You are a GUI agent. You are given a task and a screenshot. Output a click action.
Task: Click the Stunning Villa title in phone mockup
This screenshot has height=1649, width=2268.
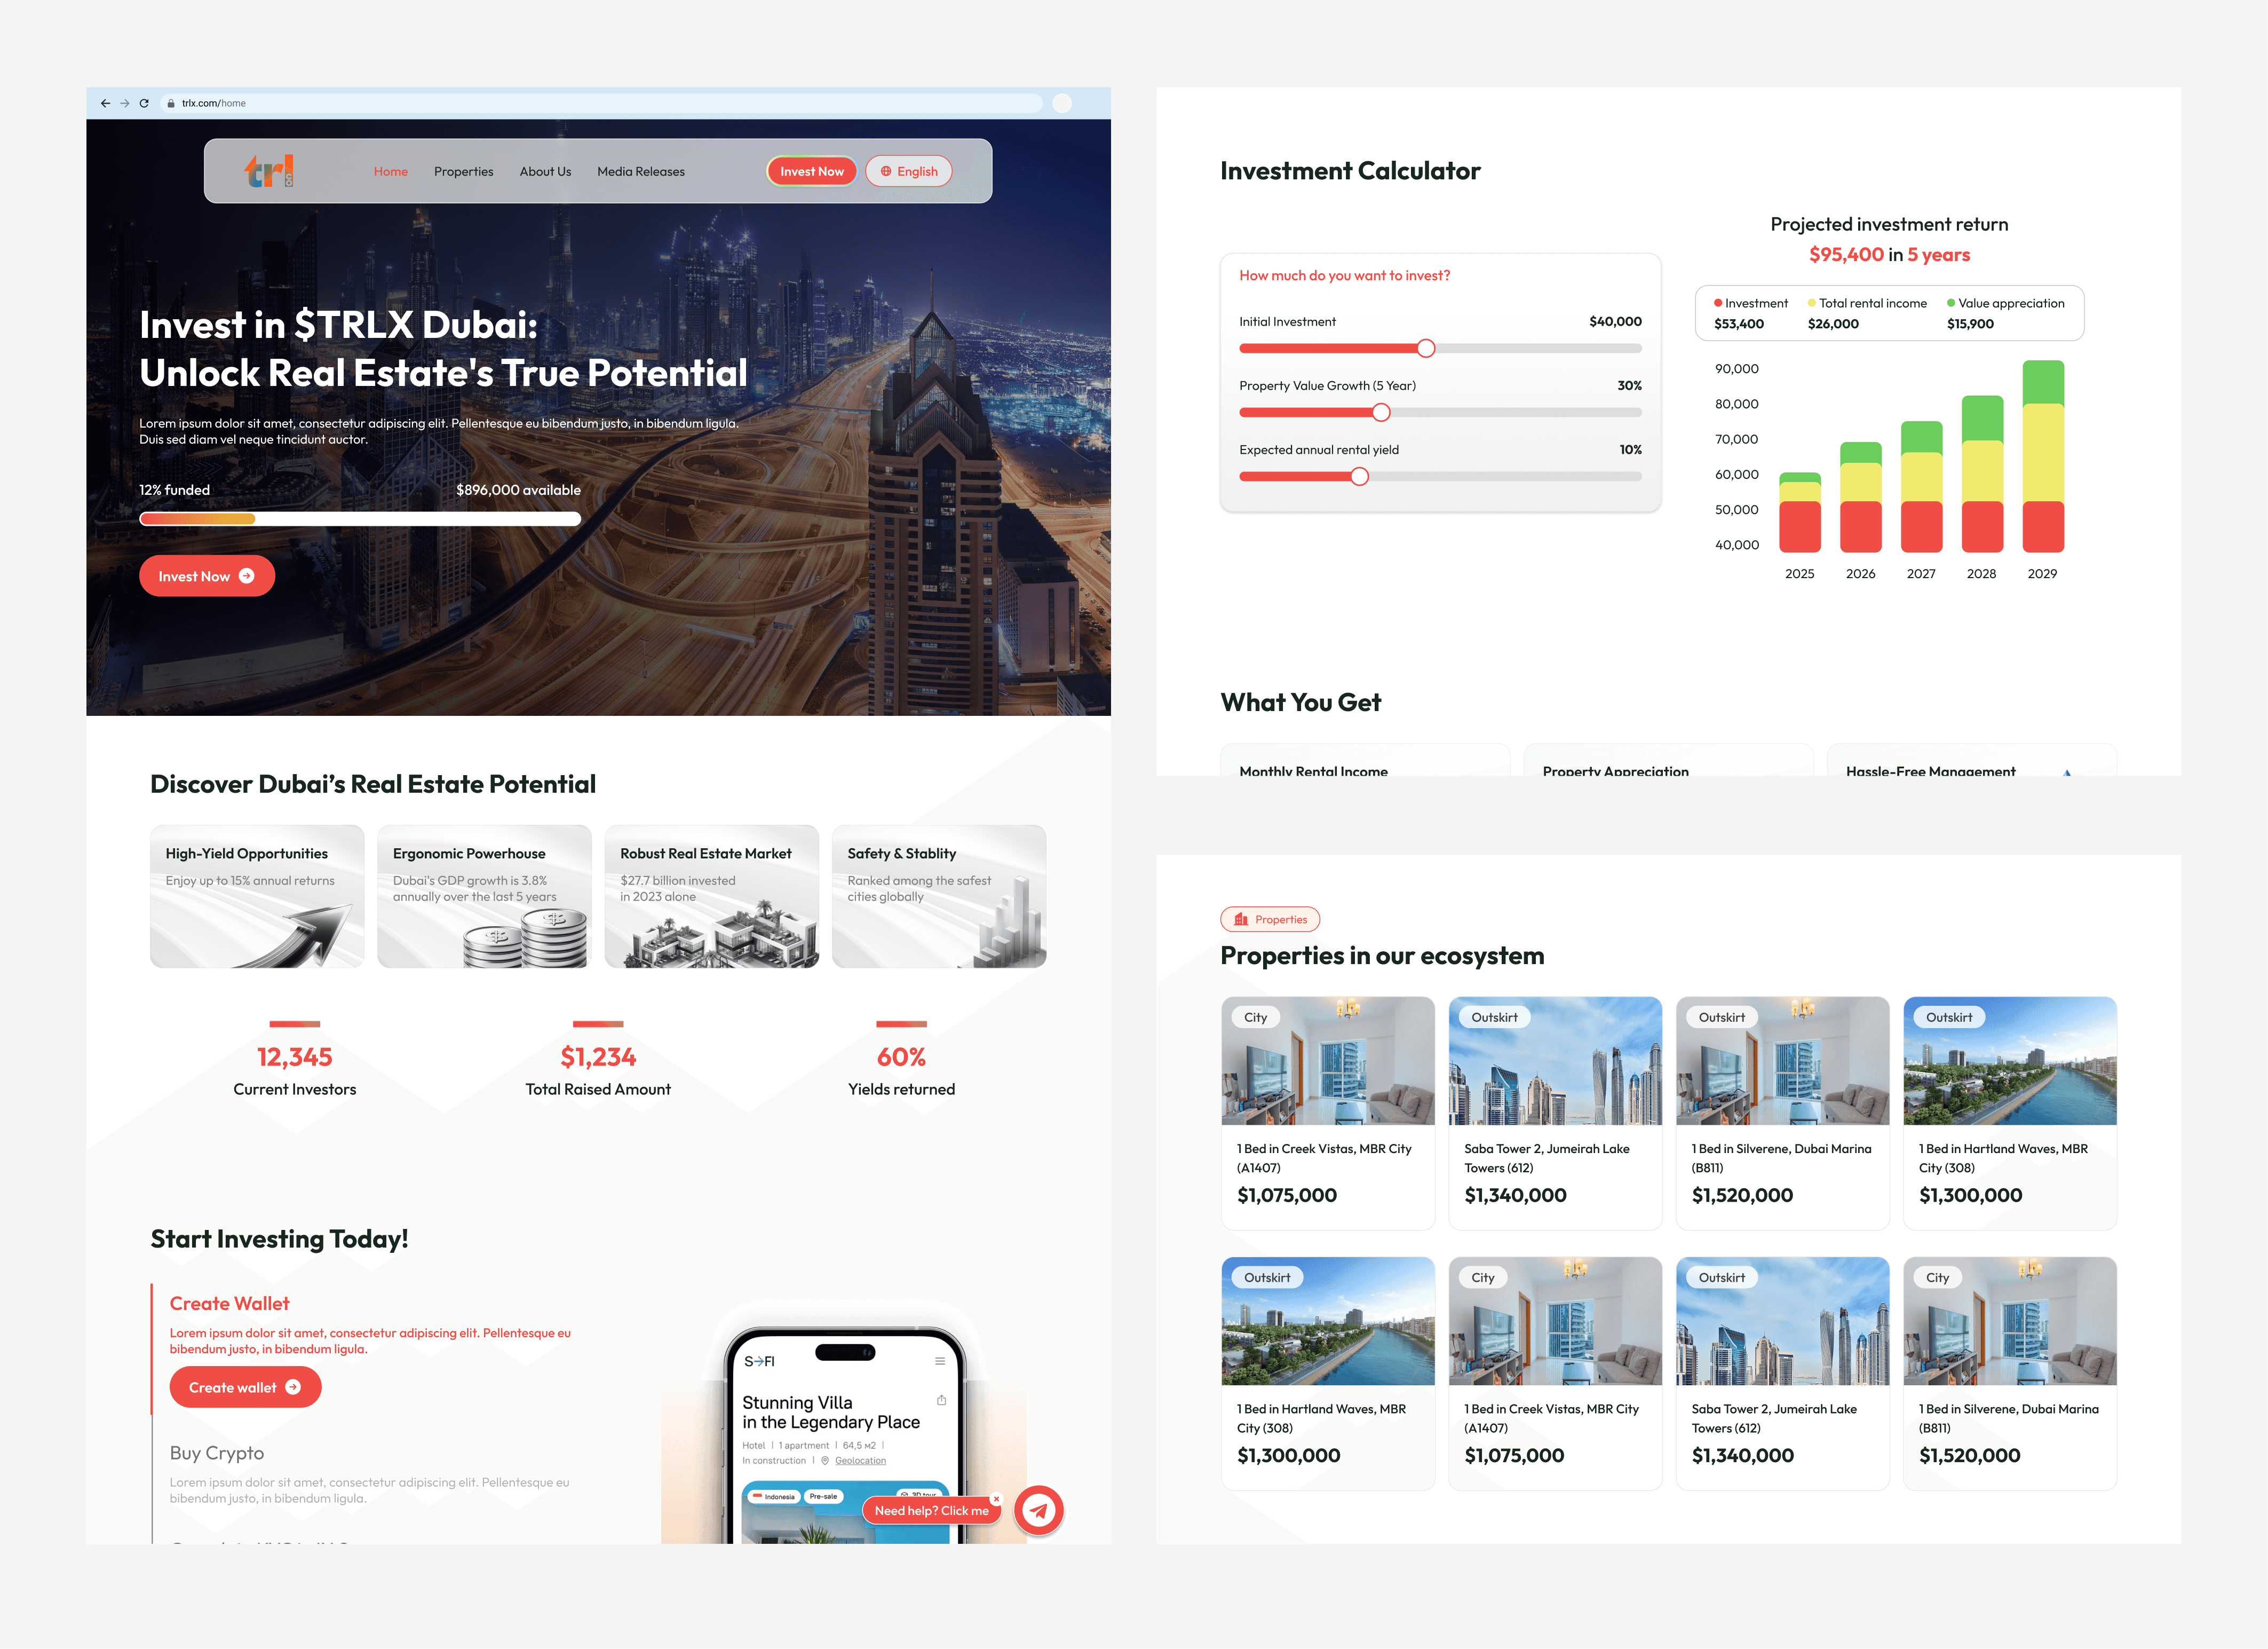click(831, 1413)
